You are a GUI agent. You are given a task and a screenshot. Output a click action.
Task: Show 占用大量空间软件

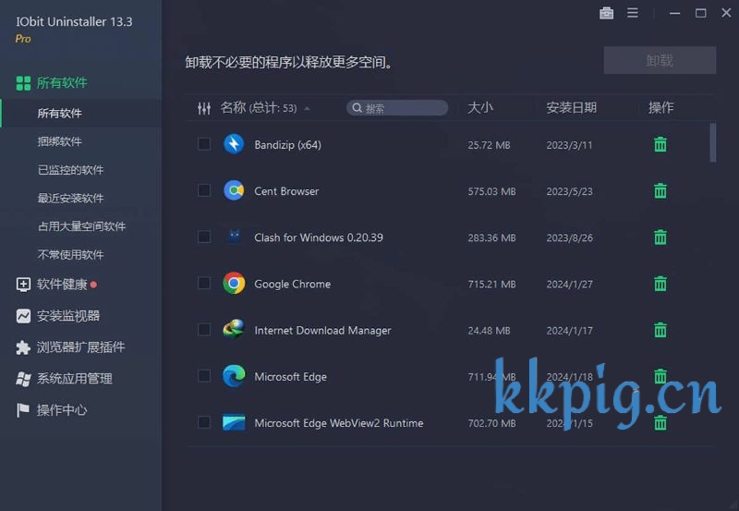click(81, 226)
